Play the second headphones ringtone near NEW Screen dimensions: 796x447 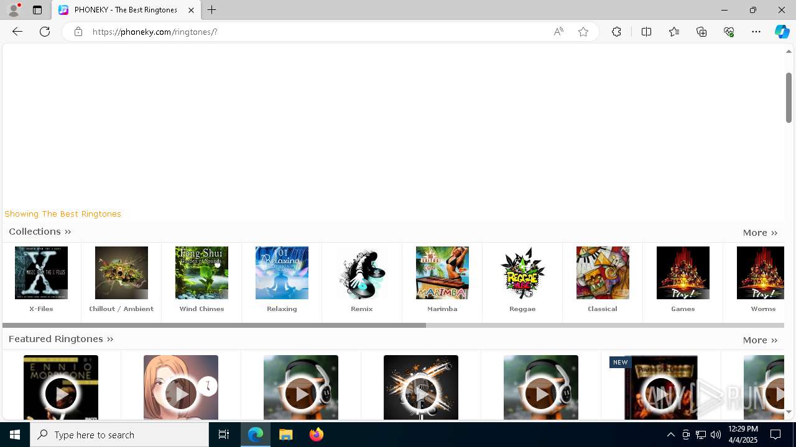point(541,394)
